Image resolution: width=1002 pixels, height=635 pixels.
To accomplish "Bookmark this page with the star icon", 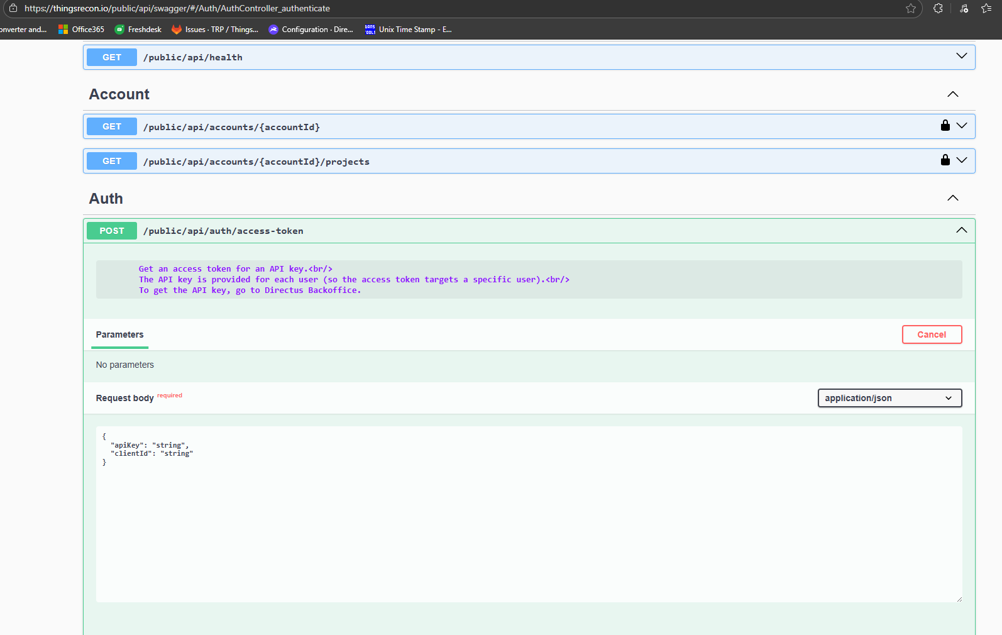I will click(x=910, y=8).
